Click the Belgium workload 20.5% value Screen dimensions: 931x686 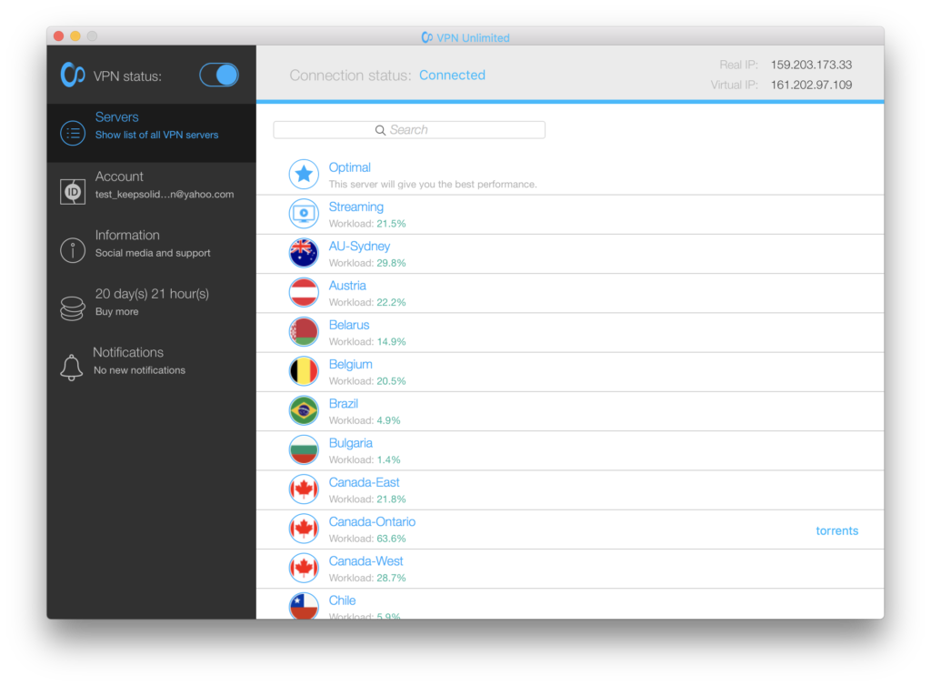pos(391,381)
